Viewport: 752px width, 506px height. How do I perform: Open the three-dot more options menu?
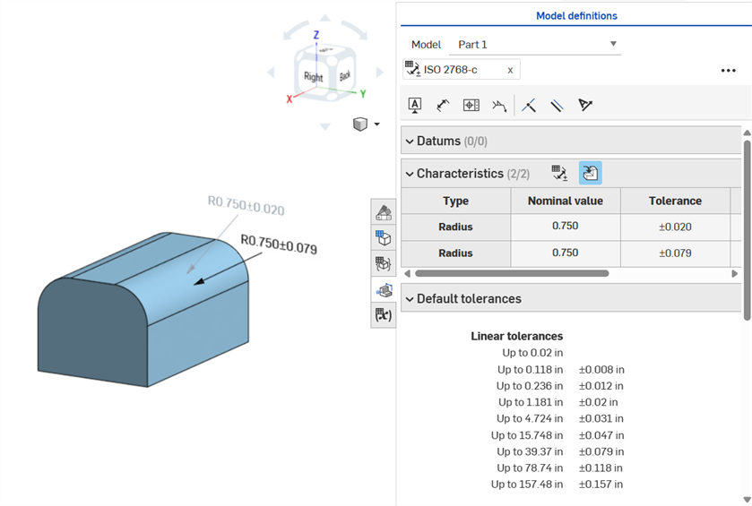tap(728, 71)
